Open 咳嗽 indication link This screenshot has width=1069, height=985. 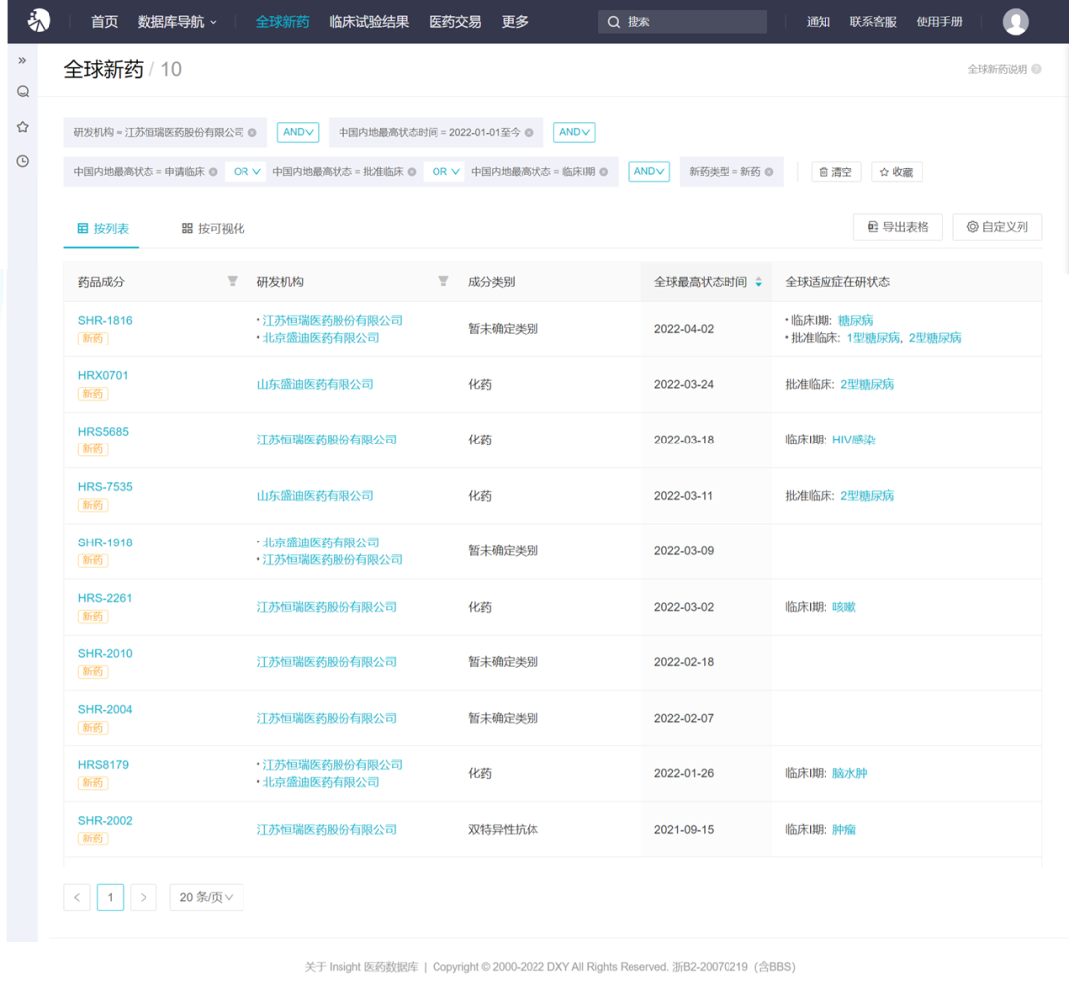[x=844, y=607]
